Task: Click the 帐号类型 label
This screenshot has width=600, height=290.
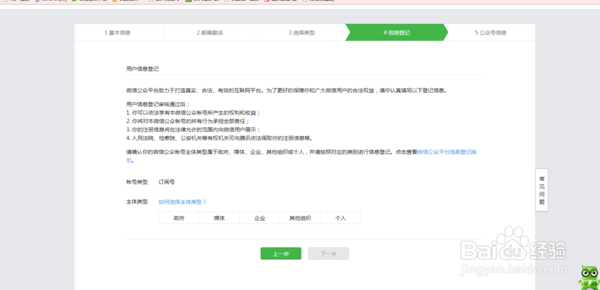Action: click(x=137, y=182)
